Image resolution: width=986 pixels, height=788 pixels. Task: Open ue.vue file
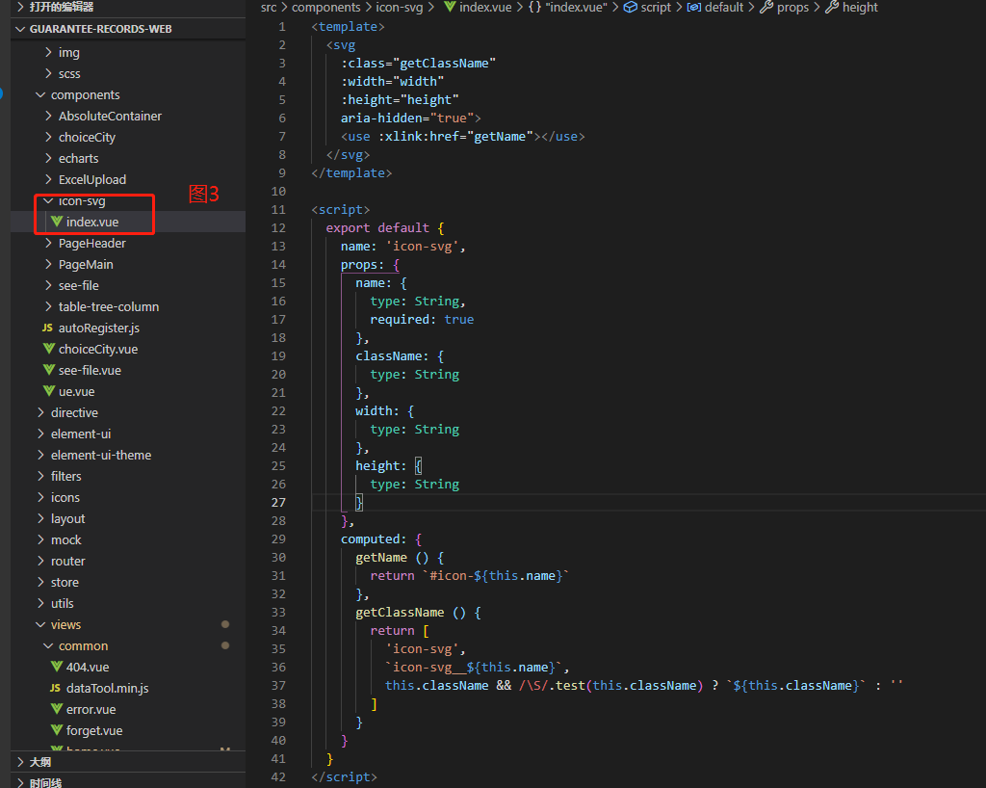pos(77,391)
